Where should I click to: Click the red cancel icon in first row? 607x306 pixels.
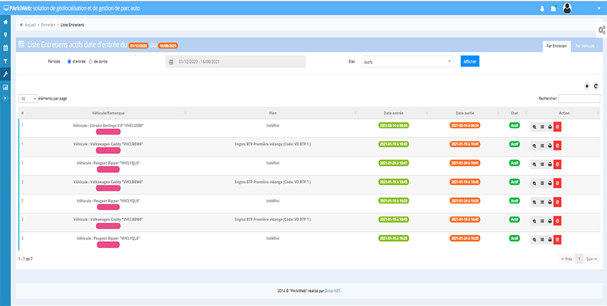pyautogui.click(x=557, y=128)
